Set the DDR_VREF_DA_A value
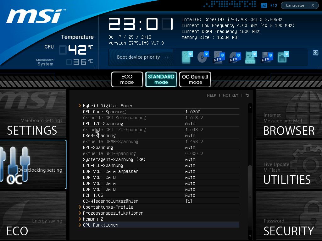 pyautogui.click(x=190, y=183)
